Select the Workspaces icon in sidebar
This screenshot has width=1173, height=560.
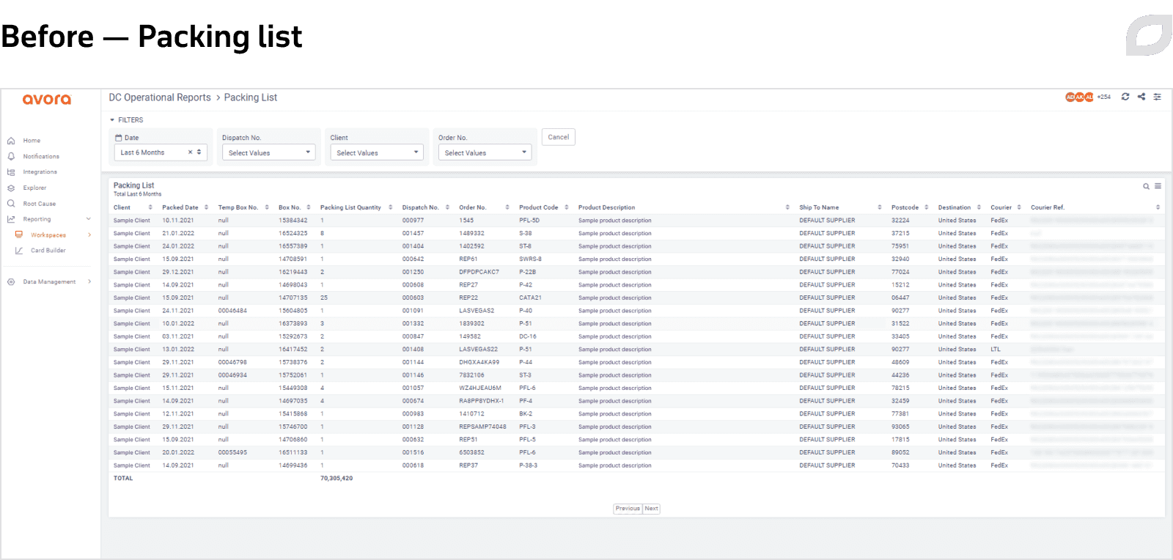(19, 235)
